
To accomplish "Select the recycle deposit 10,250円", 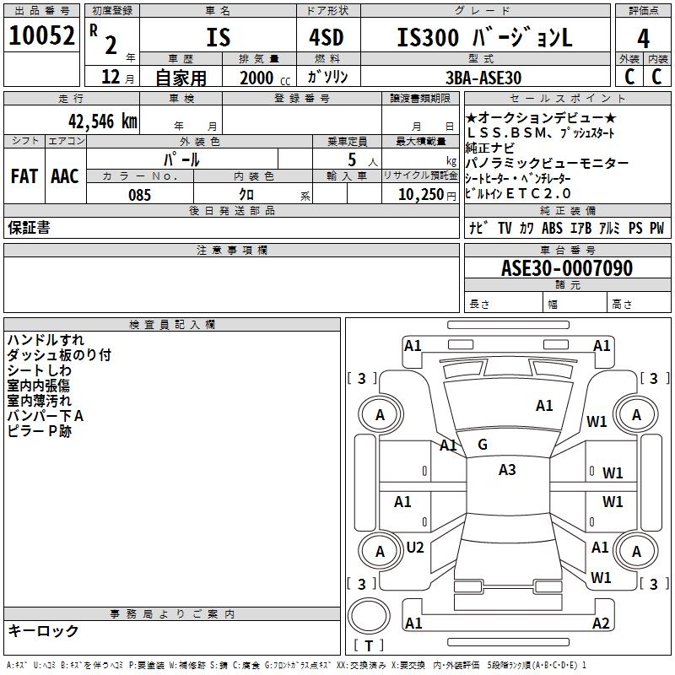I will click(427, 195).
